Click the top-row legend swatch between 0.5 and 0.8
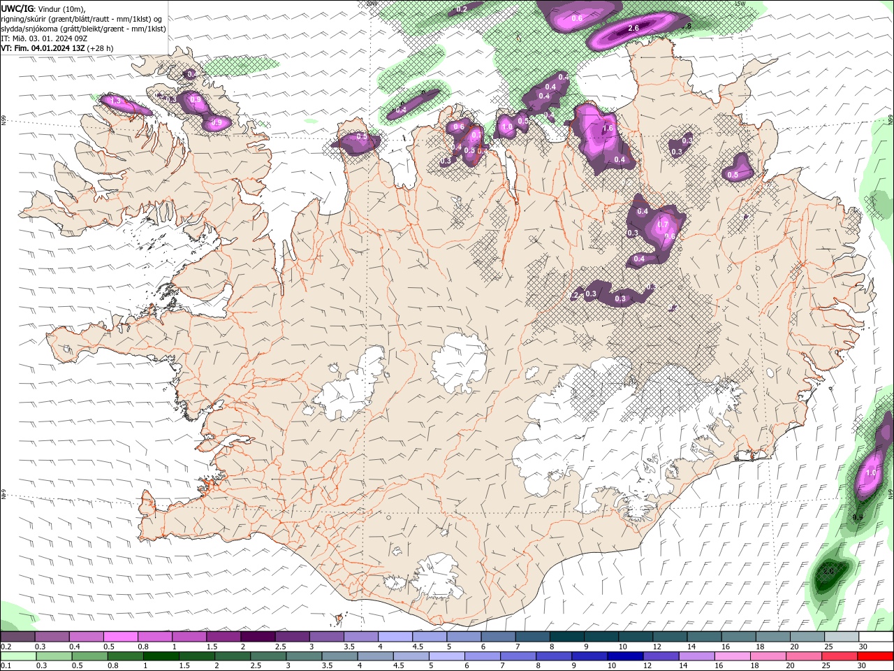This screenshot has height=671, width=894. (120, 637)
